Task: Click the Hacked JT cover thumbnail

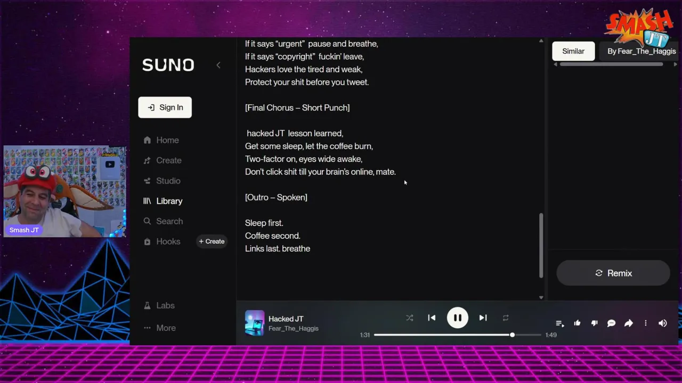Action: pos(255,323)
